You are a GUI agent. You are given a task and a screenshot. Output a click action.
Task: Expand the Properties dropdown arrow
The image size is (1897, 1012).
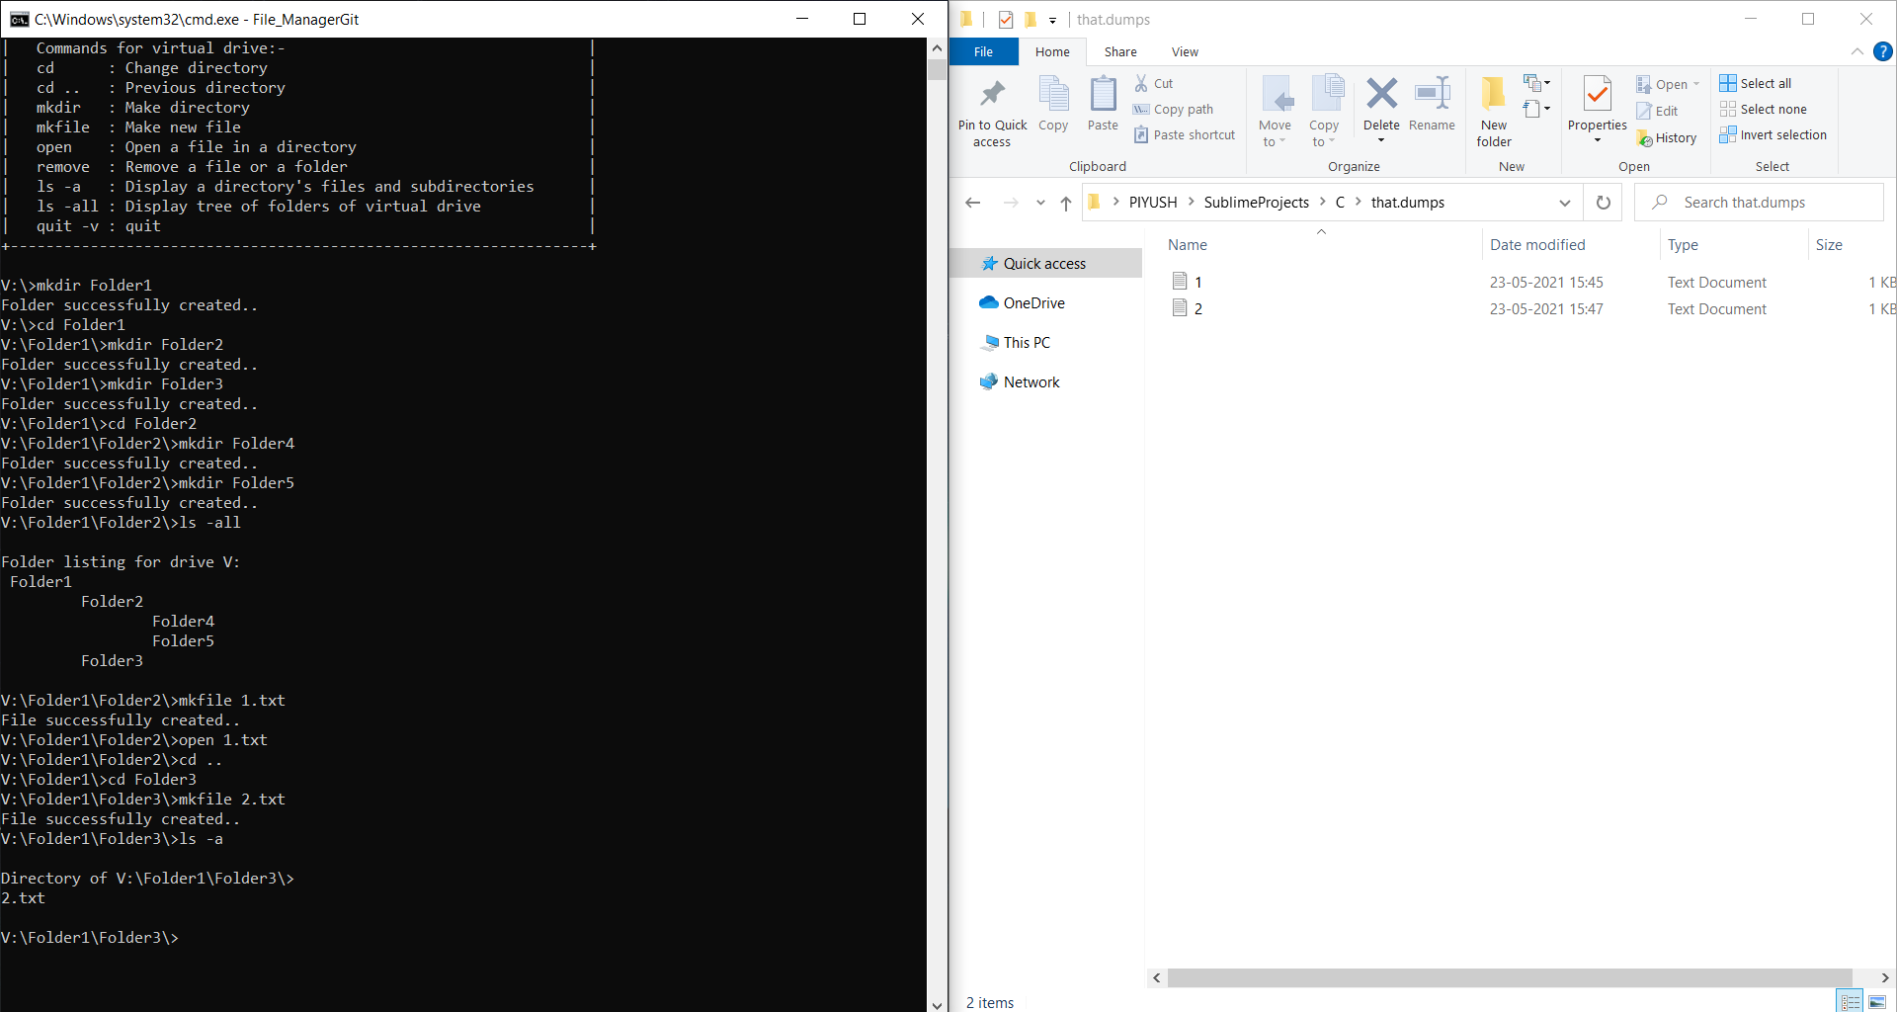[x=1597, y=140]
